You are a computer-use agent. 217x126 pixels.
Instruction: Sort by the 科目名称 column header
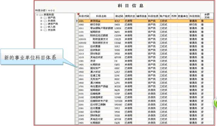(102, 16)
